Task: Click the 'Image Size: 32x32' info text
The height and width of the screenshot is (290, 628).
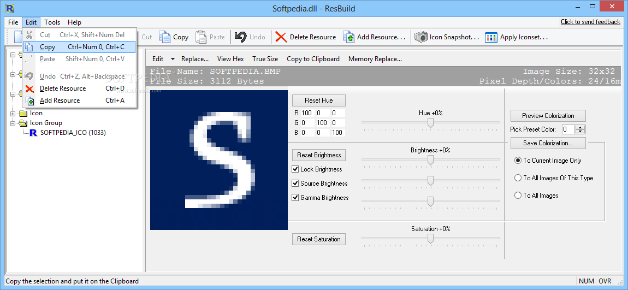Action: pyautogui.click(x=568, y=72)
